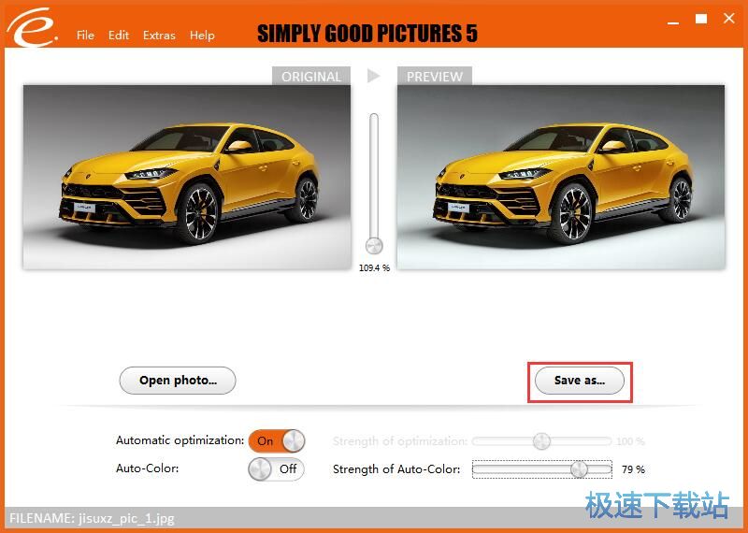This screenshot has width=748, height=533.
Task: Click the Auto-Color: label
Action: tap(148, 468)
